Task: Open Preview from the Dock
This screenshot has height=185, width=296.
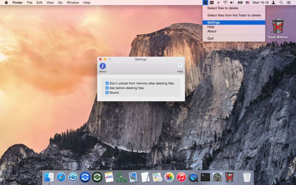Action: (133, 177)
